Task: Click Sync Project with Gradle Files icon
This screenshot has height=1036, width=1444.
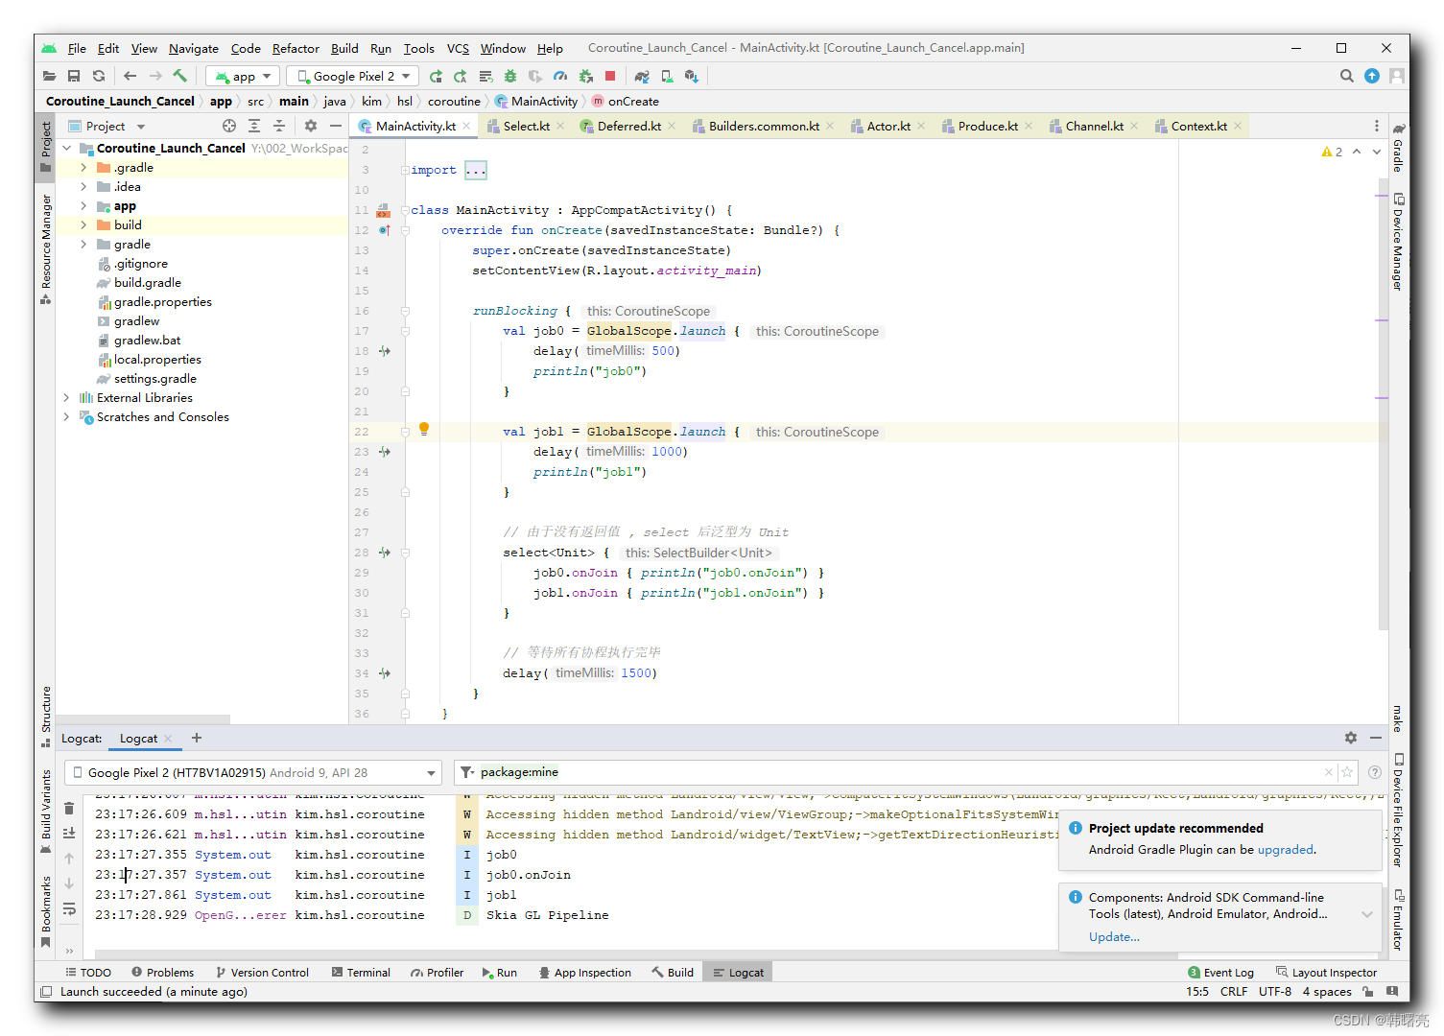Action: click(642, 76)
